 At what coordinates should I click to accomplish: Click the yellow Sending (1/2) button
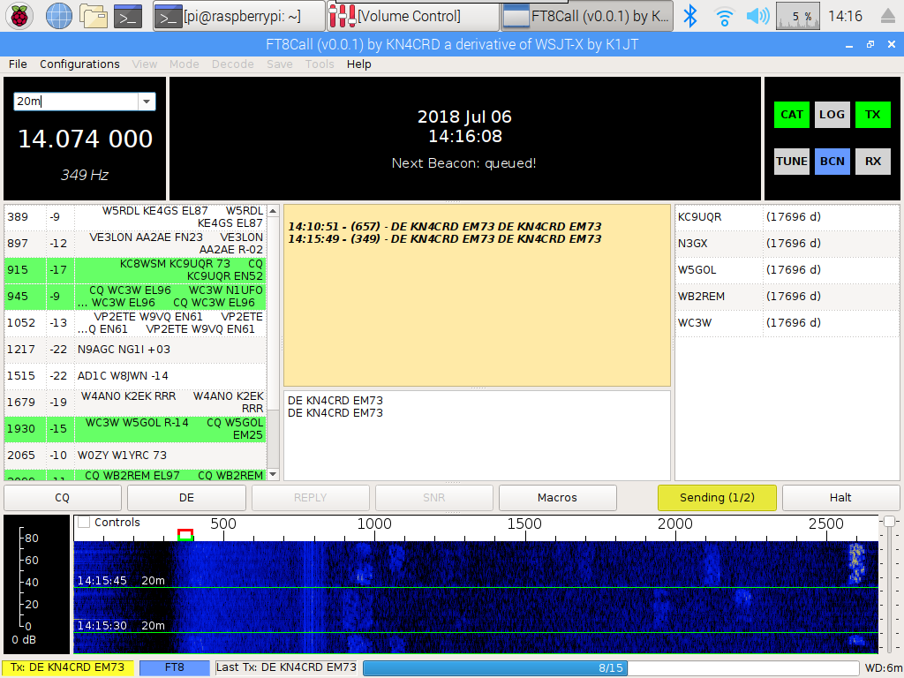(x=717, y=498)
